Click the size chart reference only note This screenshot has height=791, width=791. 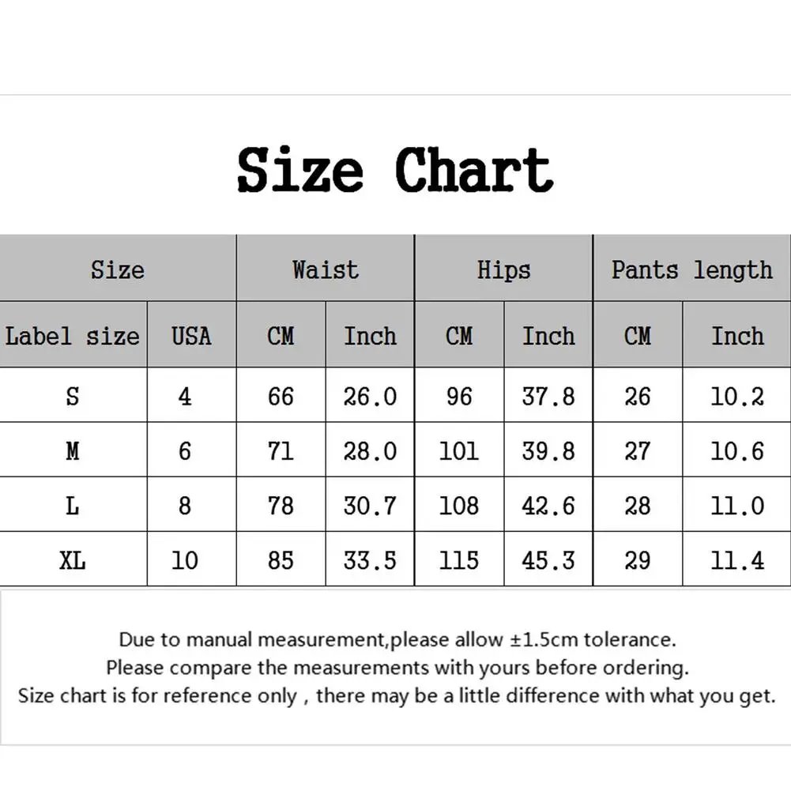point(397,696)
